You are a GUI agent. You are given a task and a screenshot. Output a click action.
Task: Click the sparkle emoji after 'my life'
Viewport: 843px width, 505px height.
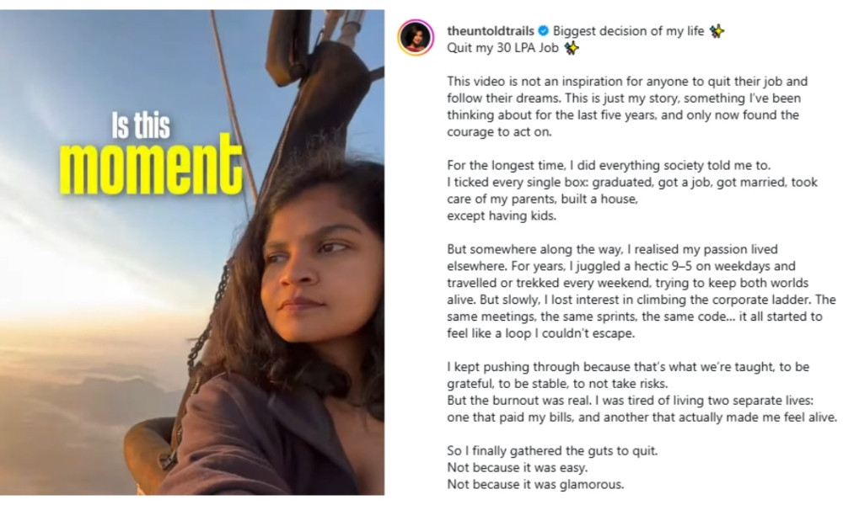(x=717, y=31)
